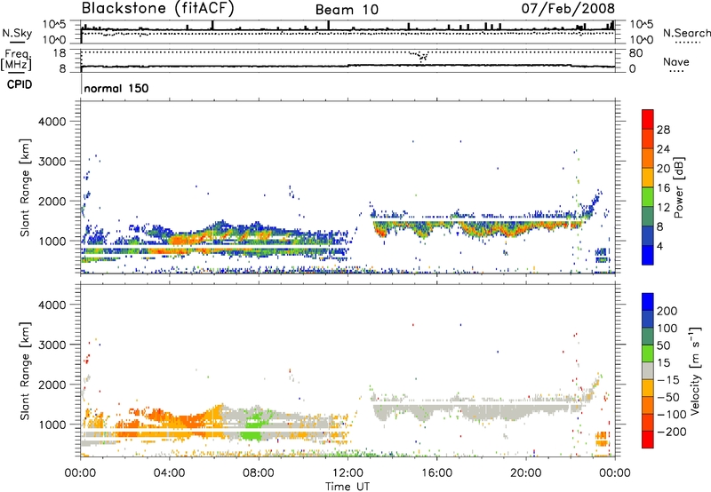Click the 'Freq. [MHz]' axis label
The image size is (711, 492).
tap(16, 60)
